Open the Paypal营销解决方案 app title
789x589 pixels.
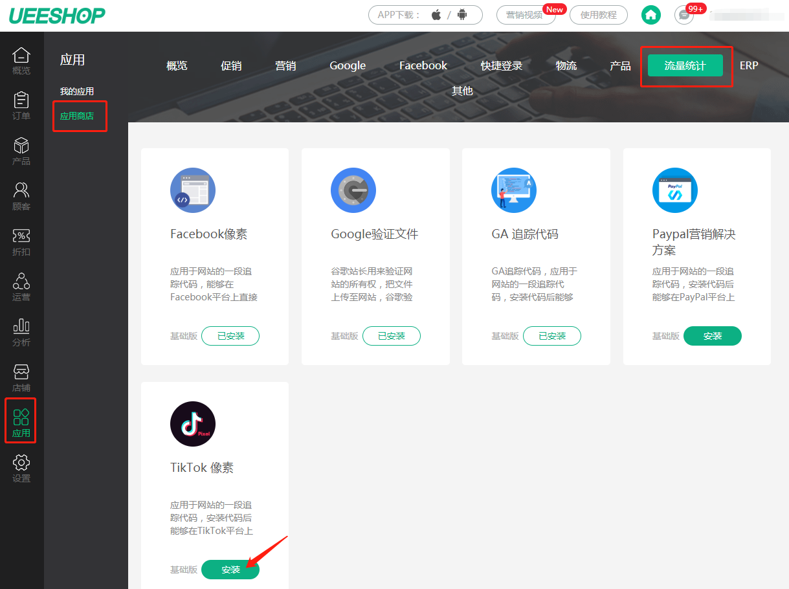pyautogui.click(x=694, y=242)
